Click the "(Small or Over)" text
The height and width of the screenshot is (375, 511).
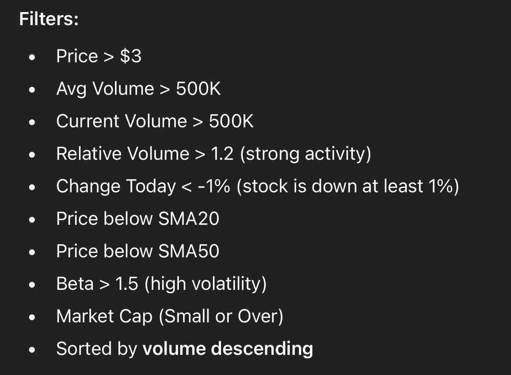pos(221,317)
